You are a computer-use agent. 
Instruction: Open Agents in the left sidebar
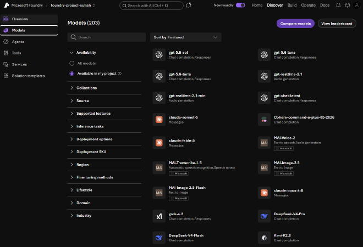coord(29,42)
